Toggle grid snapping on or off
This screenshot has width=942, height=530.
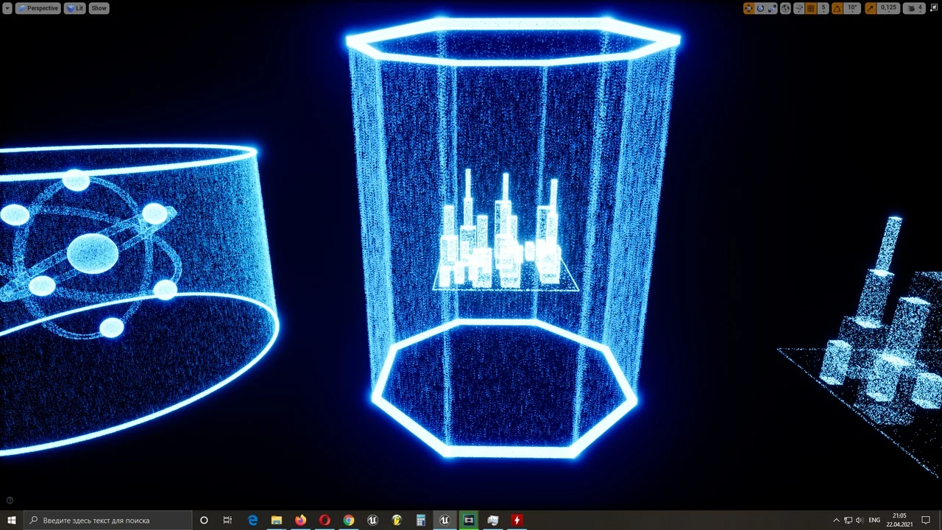tap(811, 8)
